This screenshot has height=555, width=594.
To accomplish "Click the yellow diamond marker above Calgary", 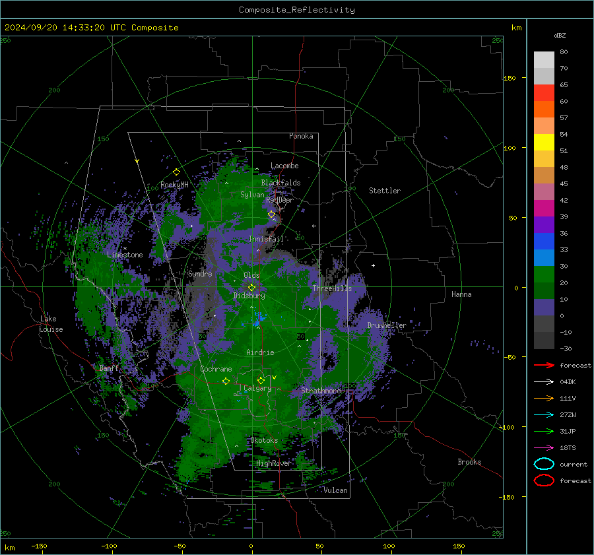I will (261, 380).
